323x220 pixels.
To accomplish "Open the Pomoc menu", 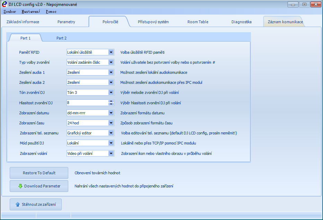I will 51,11.
